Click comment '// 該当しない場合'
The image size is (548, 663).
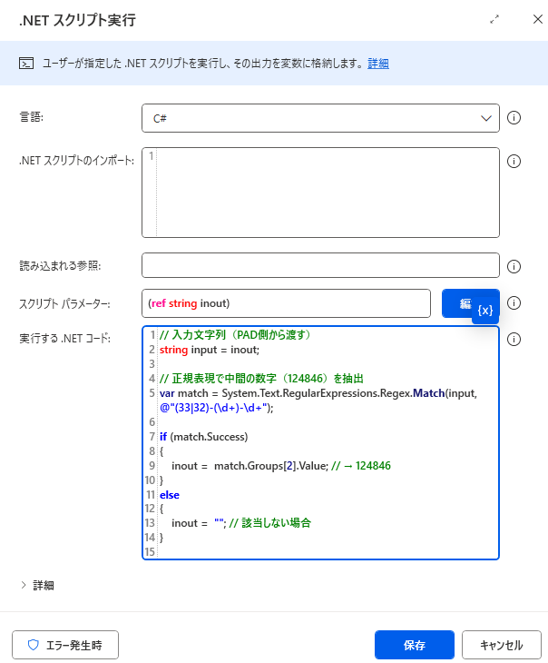(270, 523)
